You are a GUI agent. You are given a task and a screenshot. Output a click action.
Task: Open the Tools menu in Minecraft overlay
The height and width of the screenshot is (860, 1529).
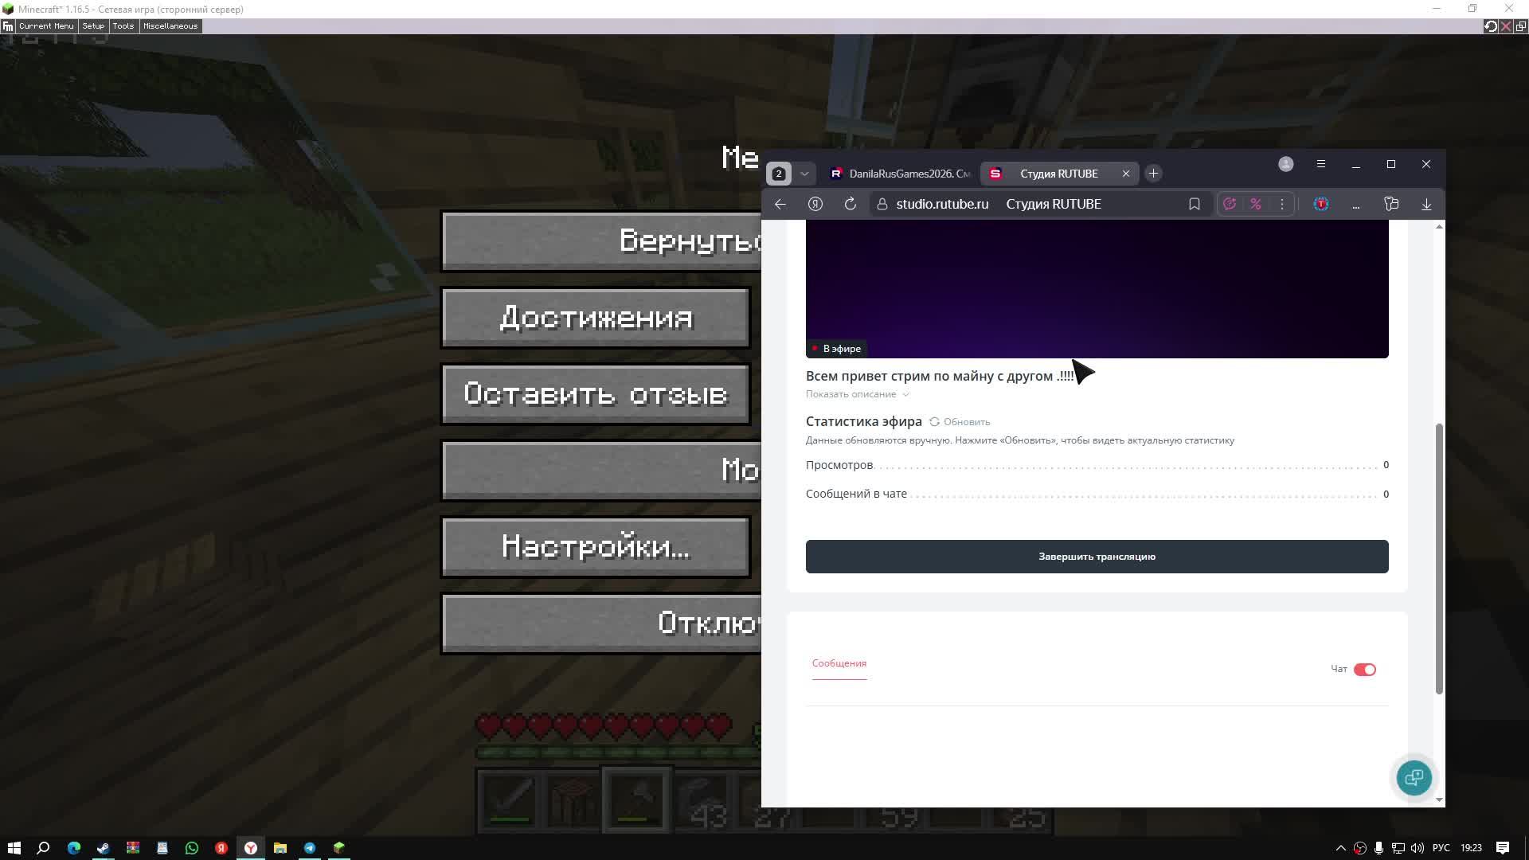tap(123, 26)
